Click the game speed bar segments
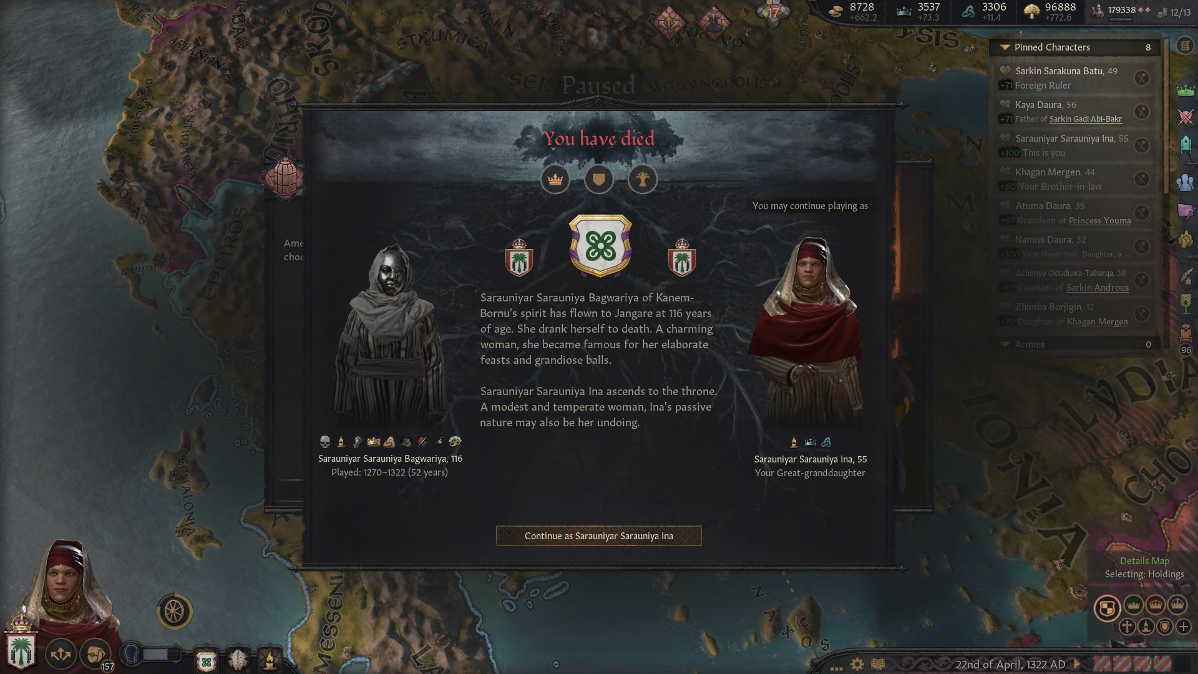The height and width of the screenshot is (674, 1198). [x=1132, y=664]
